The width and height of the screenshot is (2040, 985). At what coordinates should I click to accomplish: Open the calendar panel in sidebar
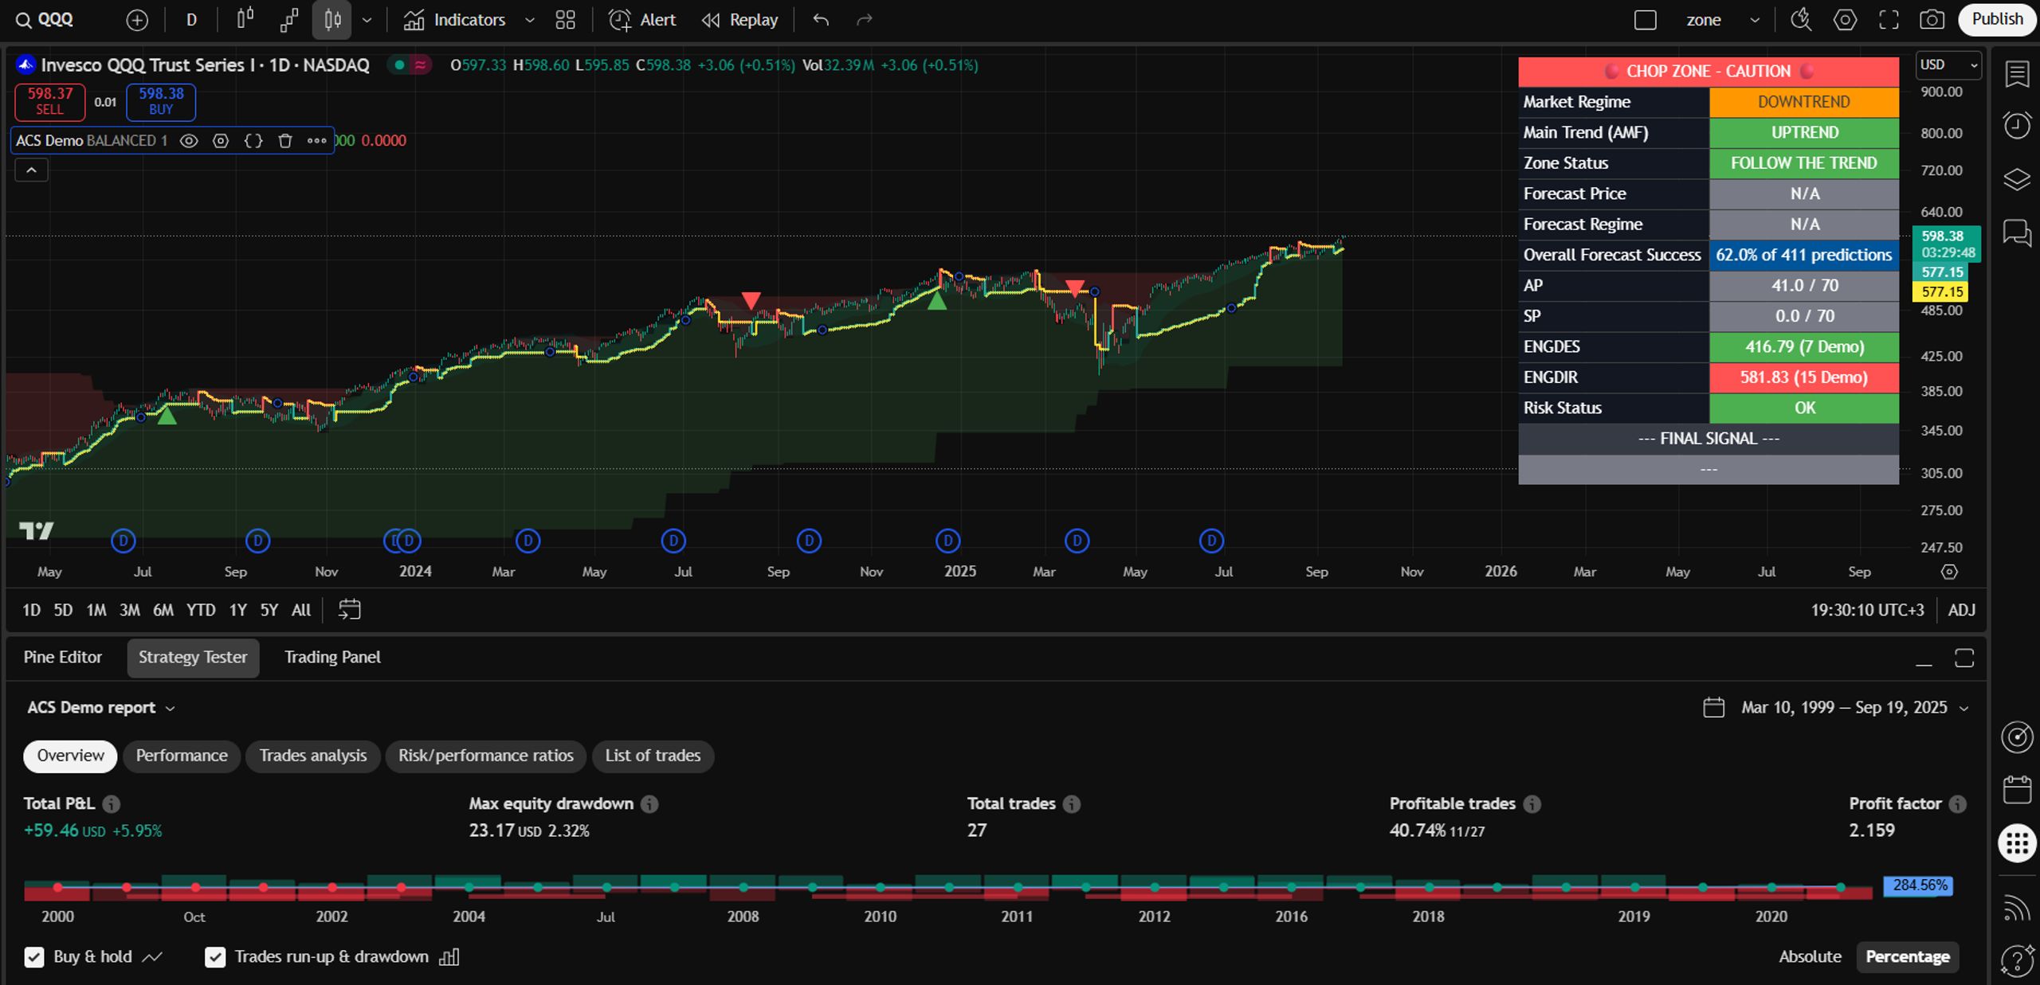click(x=2017, y=790)
